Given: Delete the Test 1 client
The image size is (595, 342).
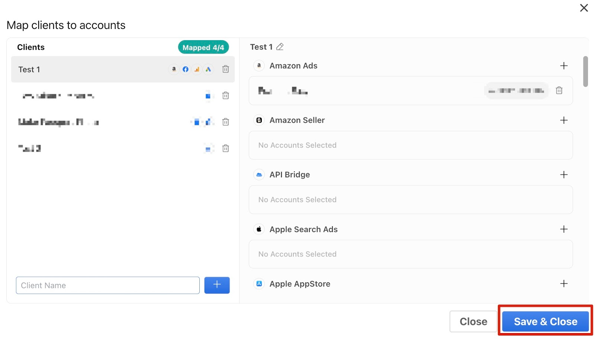Looking at the screenshot, I should point(225,69).
